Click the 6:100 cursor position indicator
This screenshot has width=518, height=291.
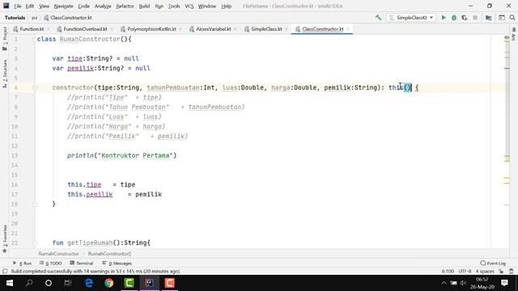(448, 272)
